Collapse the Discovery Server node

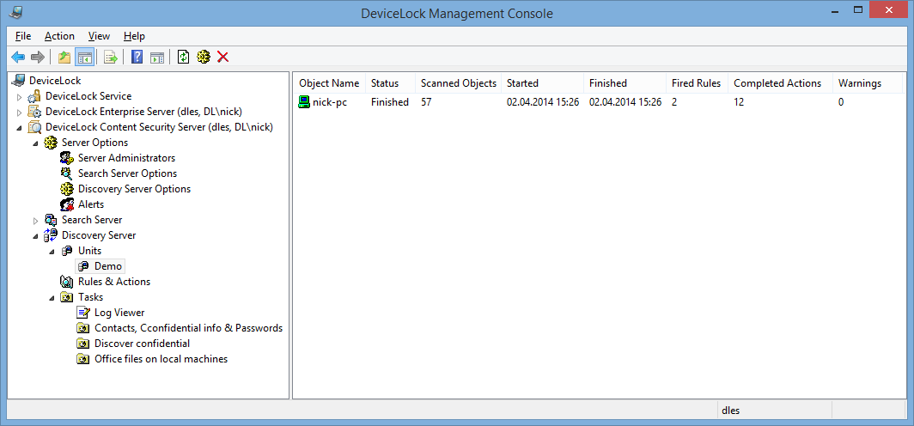coord(35,236)
